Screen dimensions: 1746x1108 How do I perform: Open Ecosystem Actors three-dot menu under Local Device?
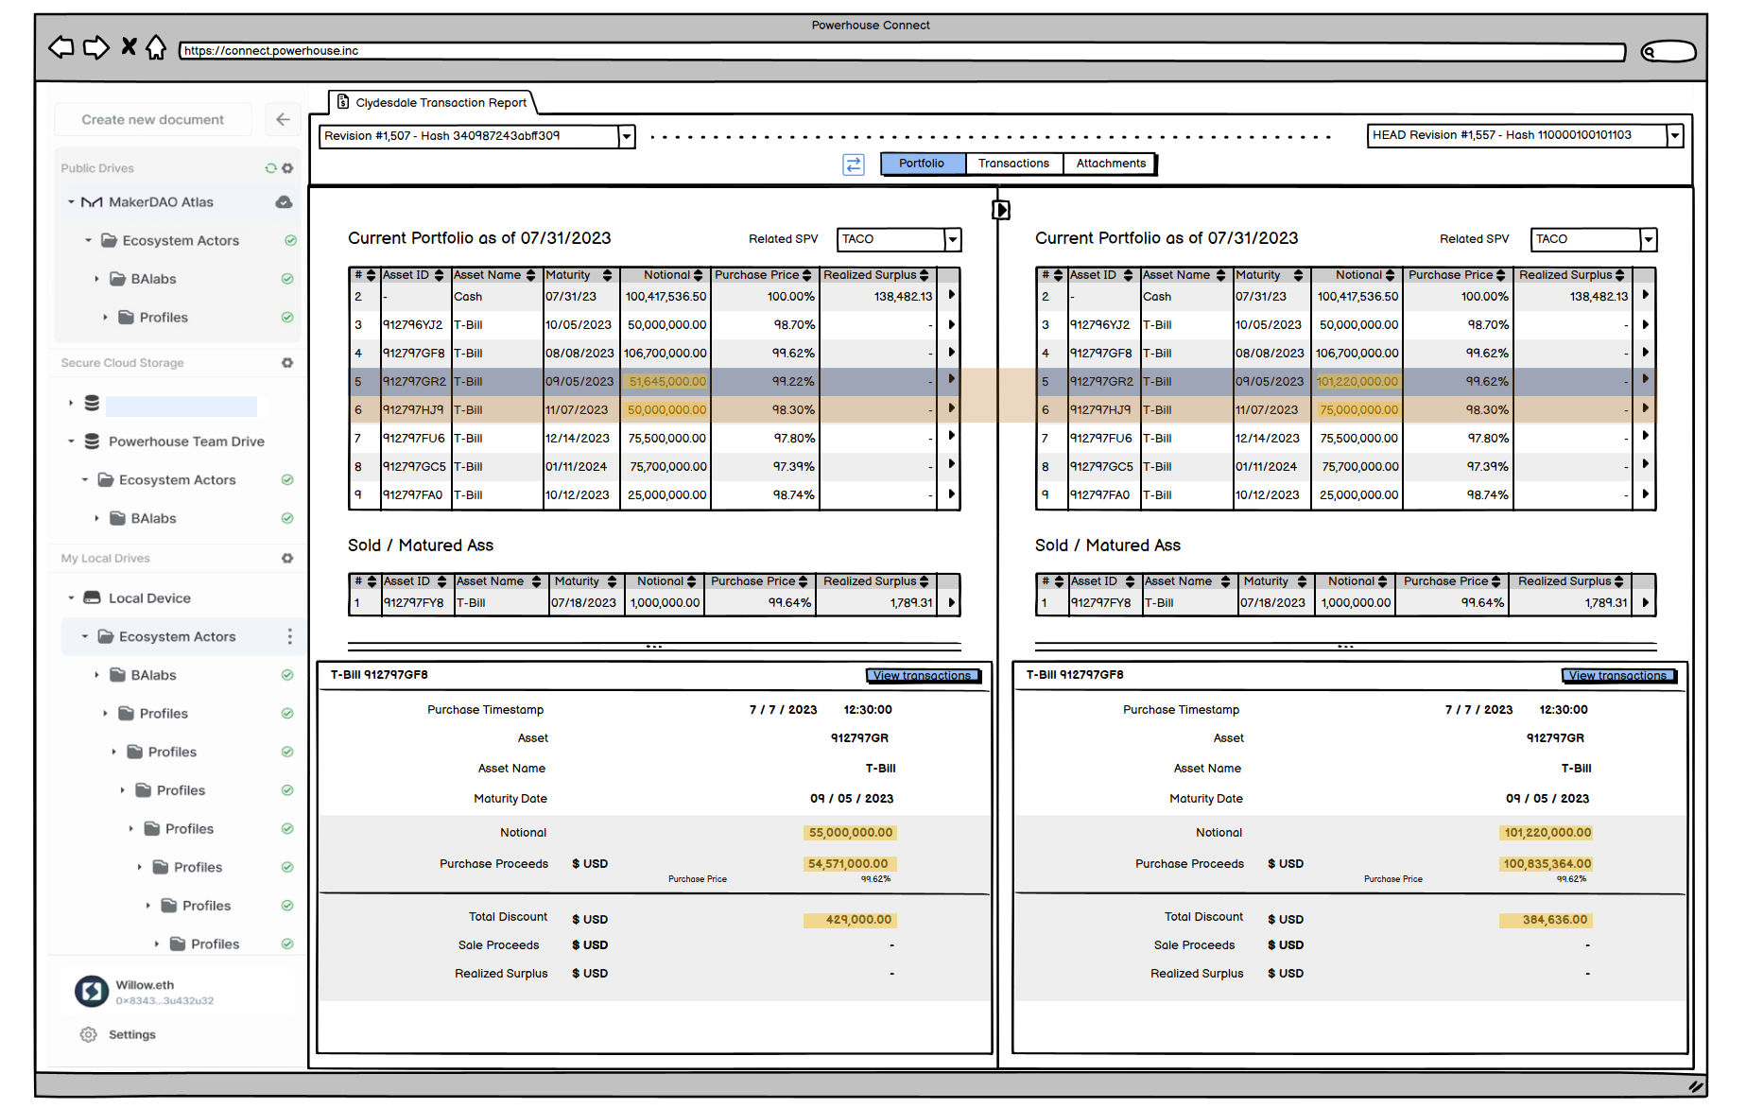tap(289, 637)
